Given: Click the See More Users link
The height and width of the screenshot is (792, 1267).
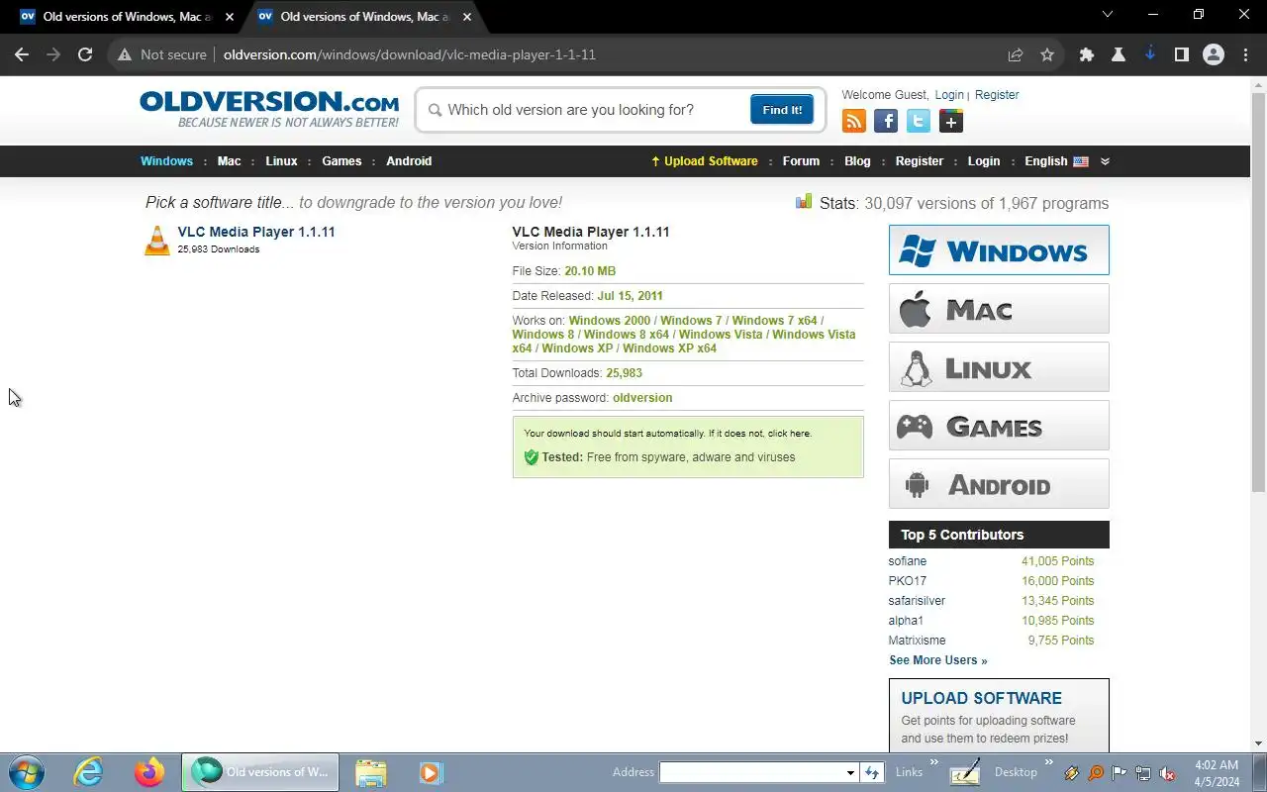Looking at the screenshot, I should point(937,660).
